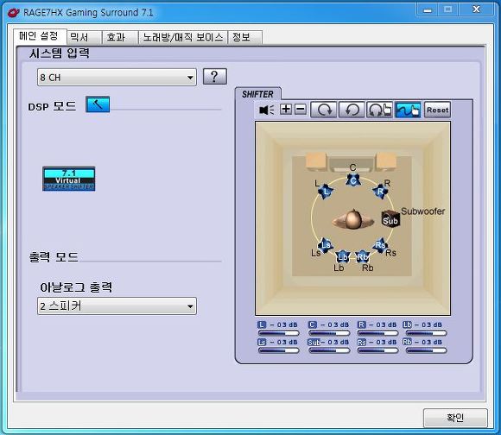Viewport: 501px width, 435px height.
Task: Click the L channel label badge
Action: pyautogui.click(x=262, y=325)
